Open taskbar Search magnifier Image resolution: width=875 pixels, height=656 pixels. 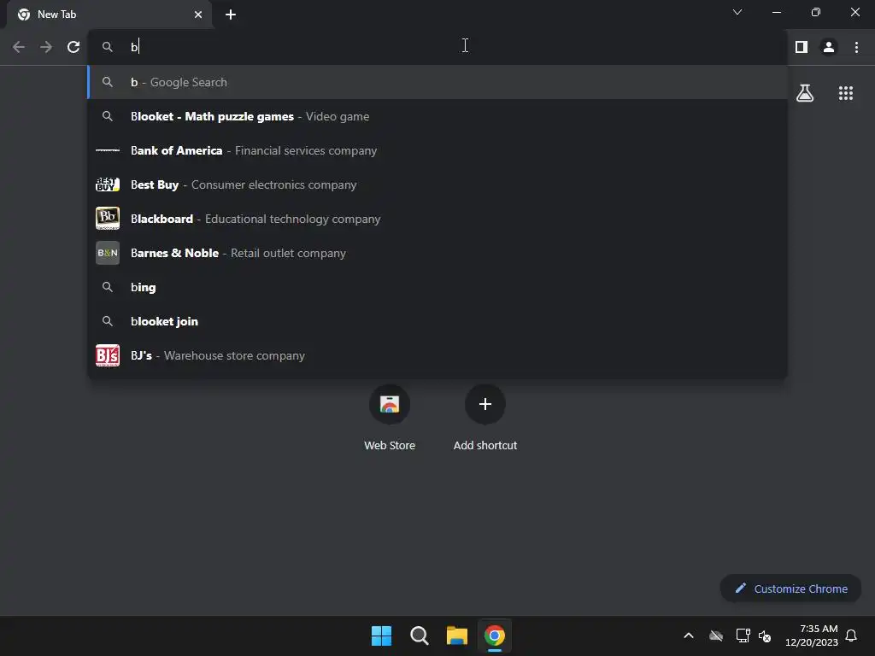[419, 635]
